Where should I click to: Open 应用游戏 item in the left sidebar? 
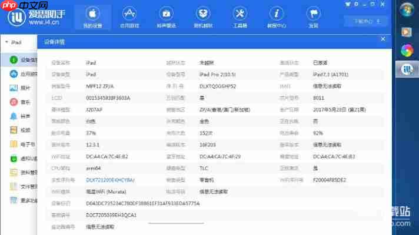click(x=22, y=75)
